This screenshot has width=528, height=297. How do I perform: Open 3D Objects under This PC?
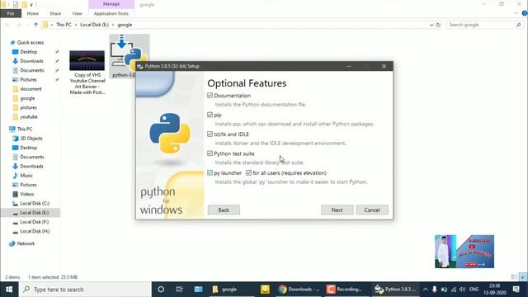[x=31, y=139]
